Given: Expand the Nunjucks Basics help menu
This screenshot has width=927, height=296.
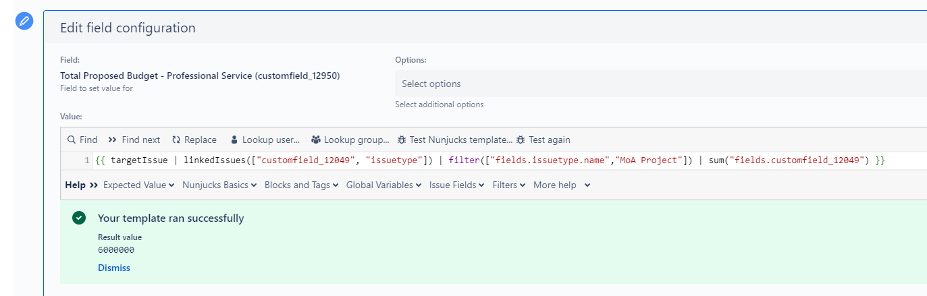Looking at the screenshot, I should click(219, 185).
